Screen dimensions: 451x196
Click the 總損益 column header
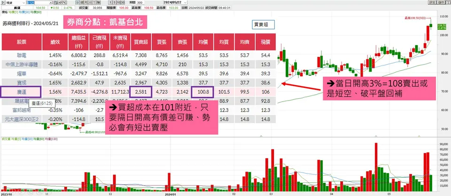click(78, 42)
